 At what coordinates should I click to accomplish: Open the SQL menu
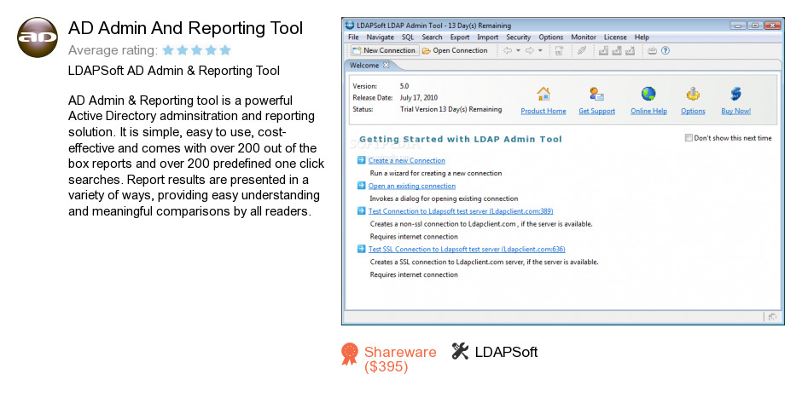pyautogui.click(x=408, y=37)
